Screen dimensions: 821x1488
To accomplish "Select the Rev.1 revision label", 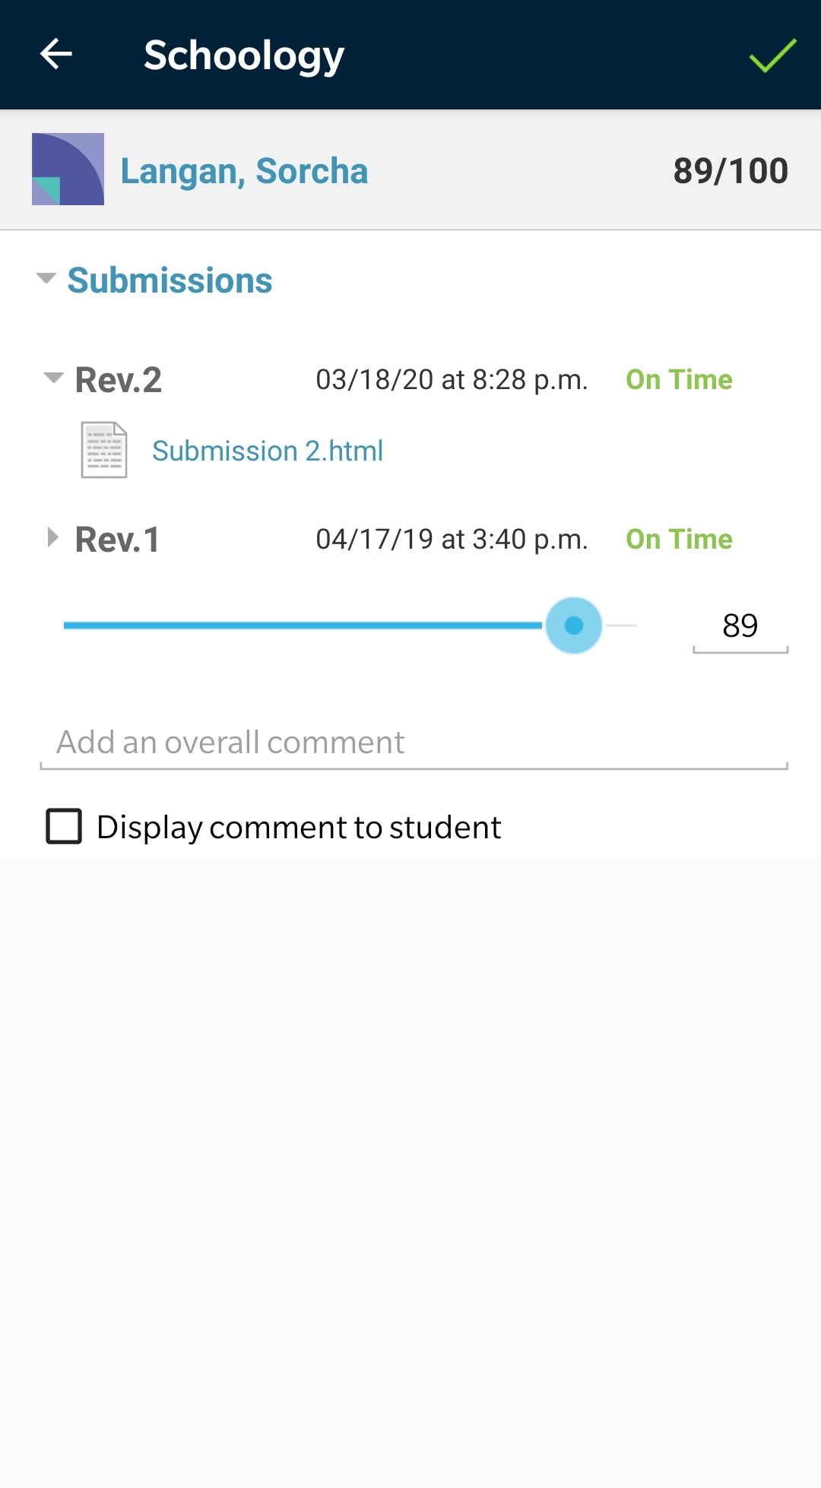I will (x=118, y=540).
